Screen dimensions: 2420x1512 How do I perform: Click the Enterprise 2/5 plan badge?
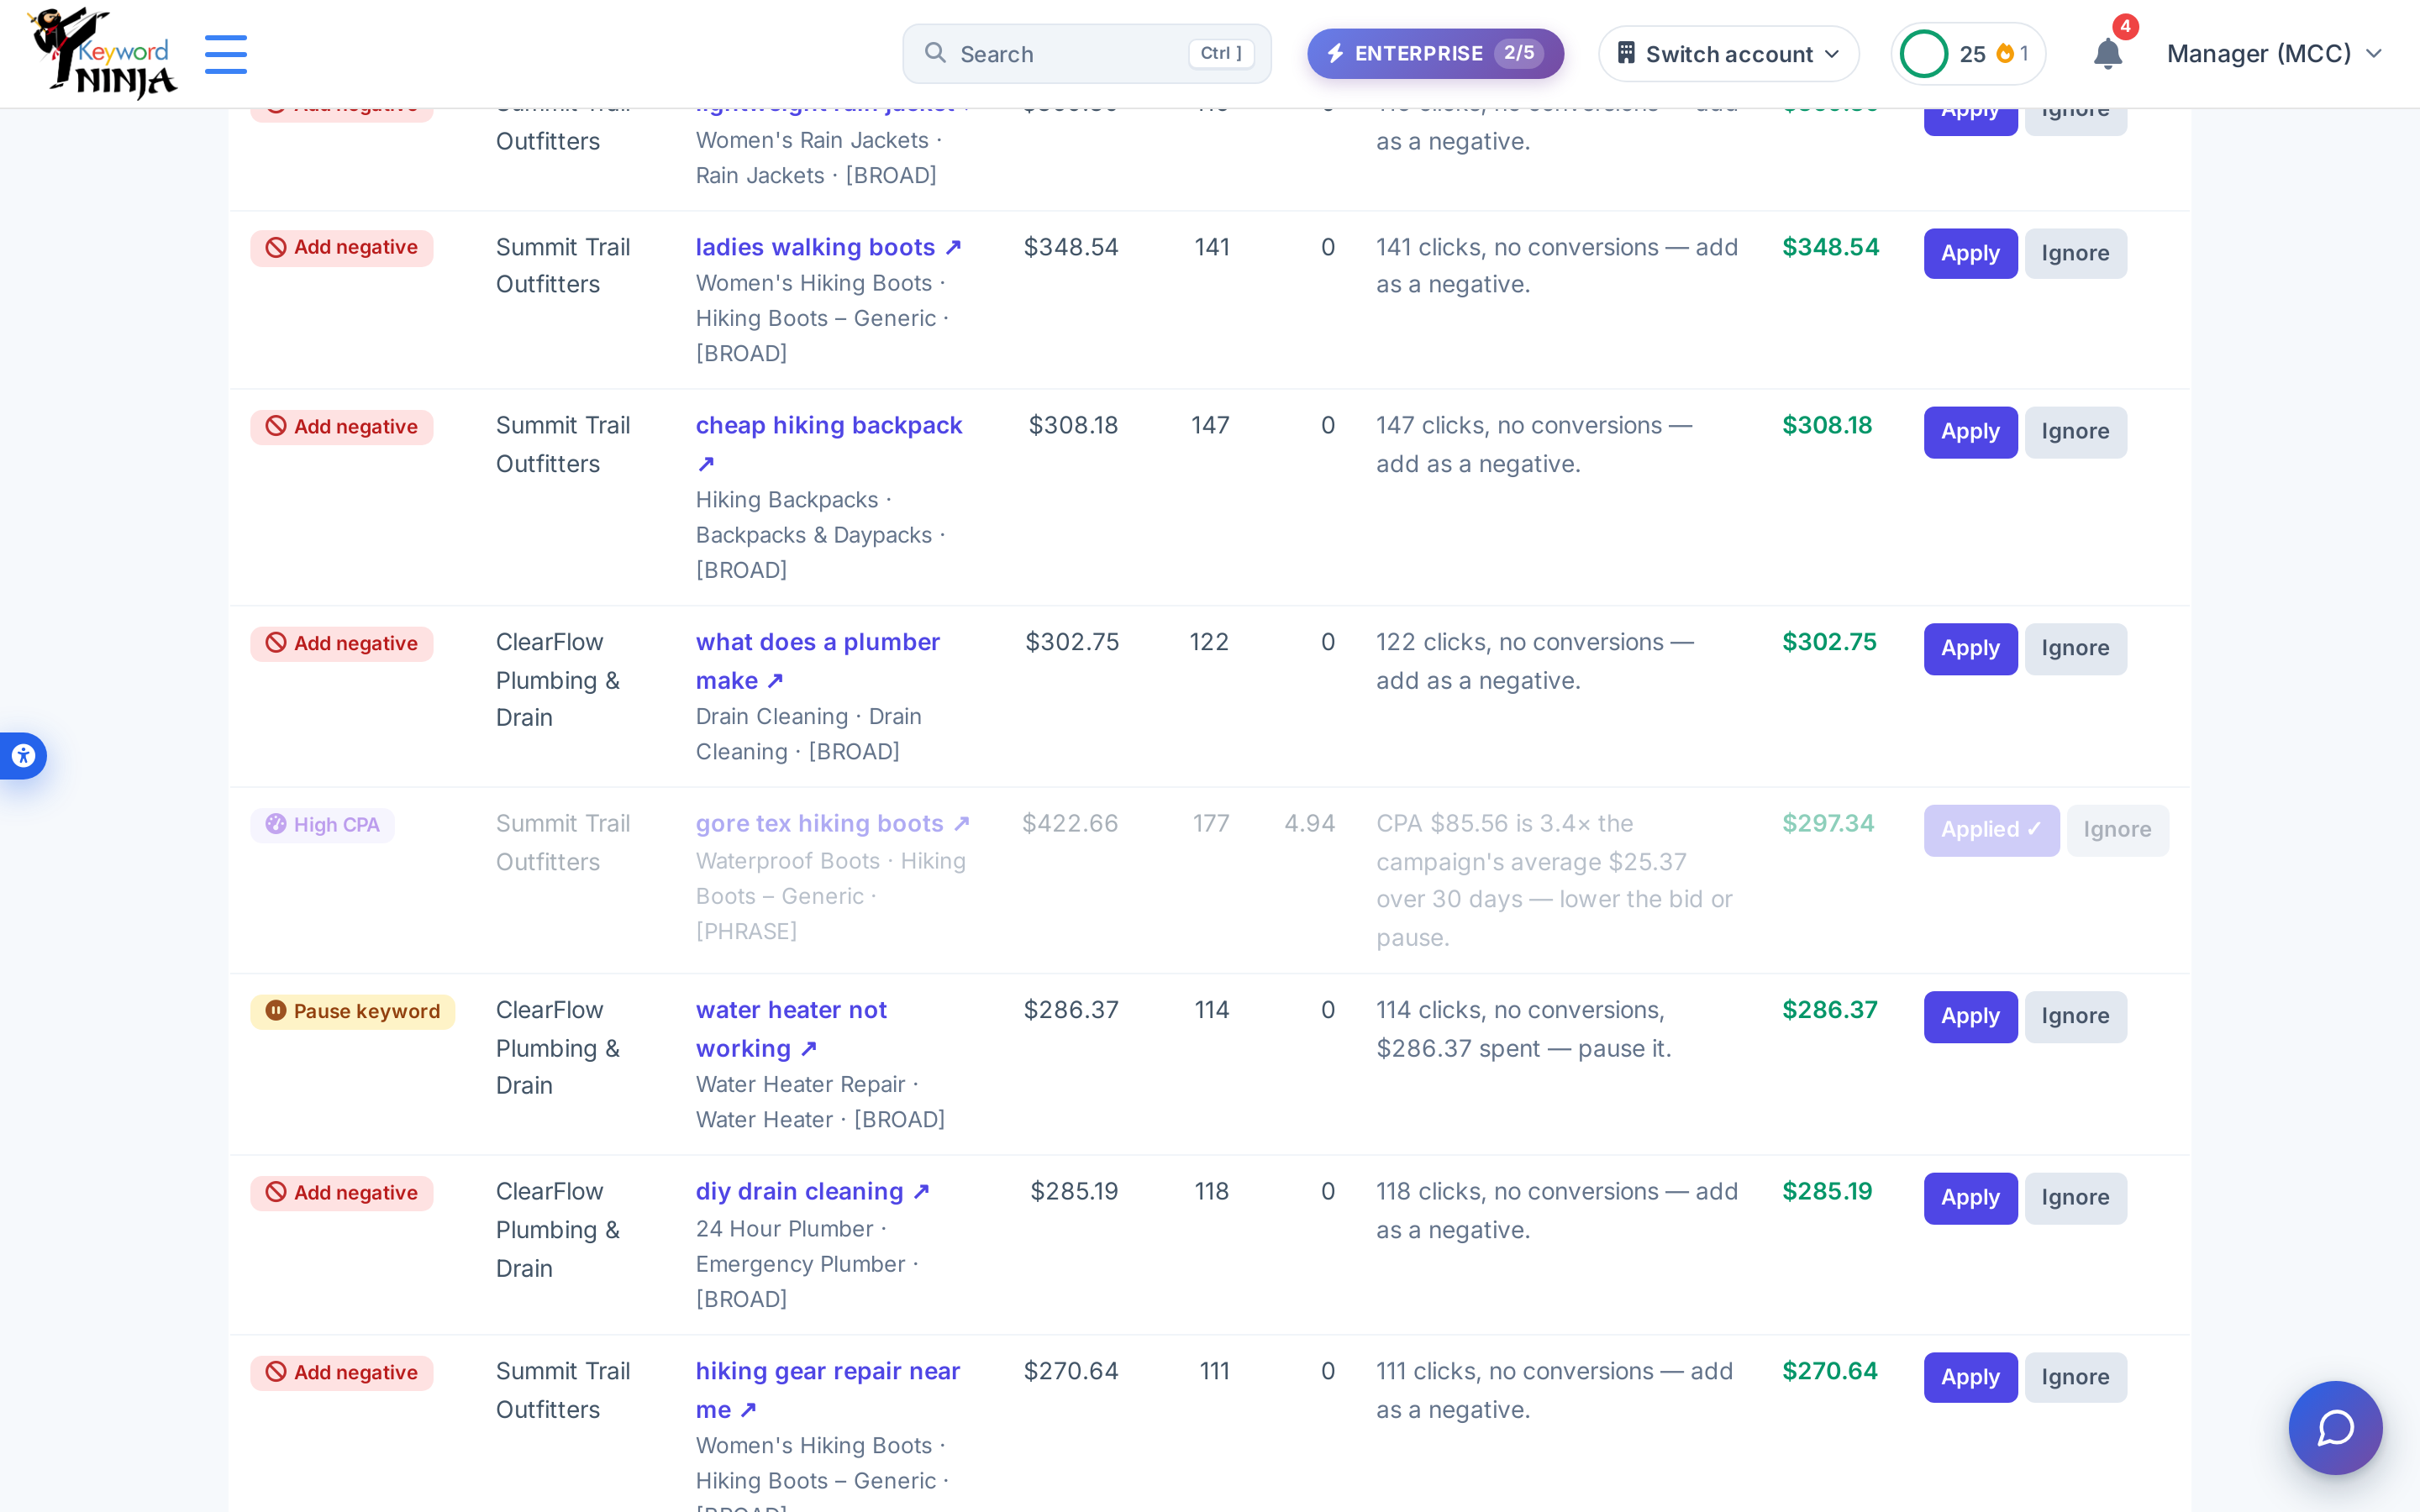click(1435, 54)
